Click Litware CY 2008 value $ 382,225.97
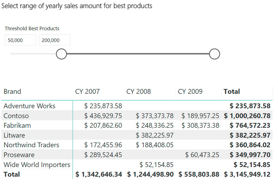The image size is (278, 186). [x=155, y=135]
